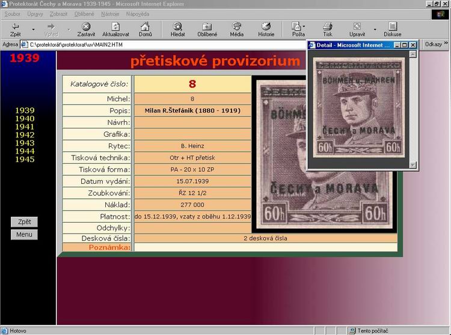
Task: Click the stamp image in Detail window
Action: point(358,107)
